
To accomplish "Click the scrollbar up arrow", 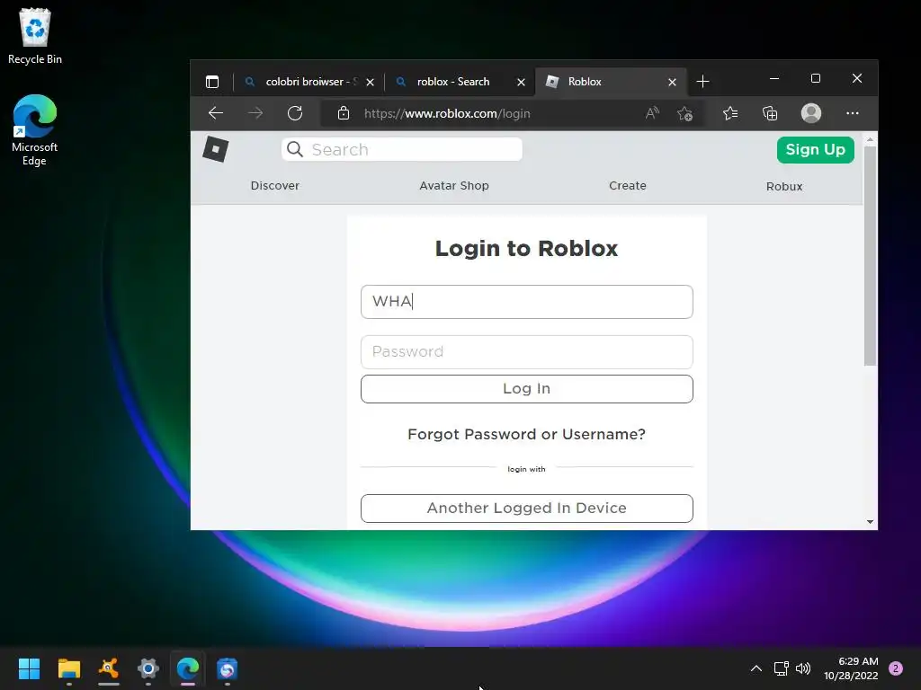I will point(870,139).
